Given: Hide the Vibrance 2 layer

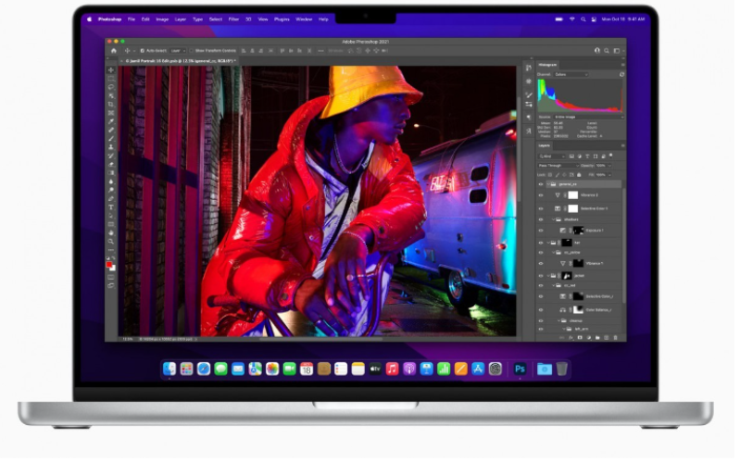Looking at the screenshot, I should pos(541,194).
